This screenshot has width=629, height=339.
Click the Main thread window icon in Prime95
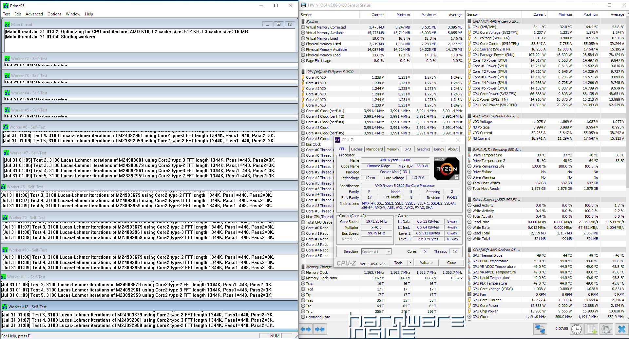[7, 24]
